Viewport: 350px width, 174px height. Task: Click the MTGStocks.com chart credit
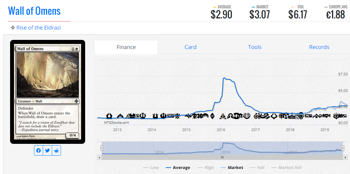[x=116, y=122]
